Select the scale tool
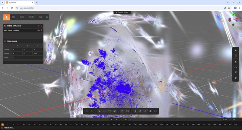Viewport: 242px width, 130px height. (x=145, y=111)
